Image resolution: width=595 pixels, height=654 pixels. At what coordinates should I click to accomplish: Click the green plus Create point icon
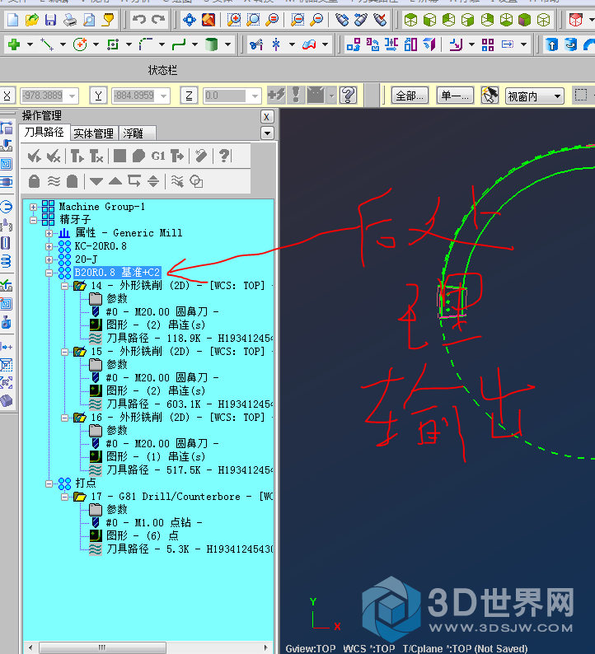point(14,44)
